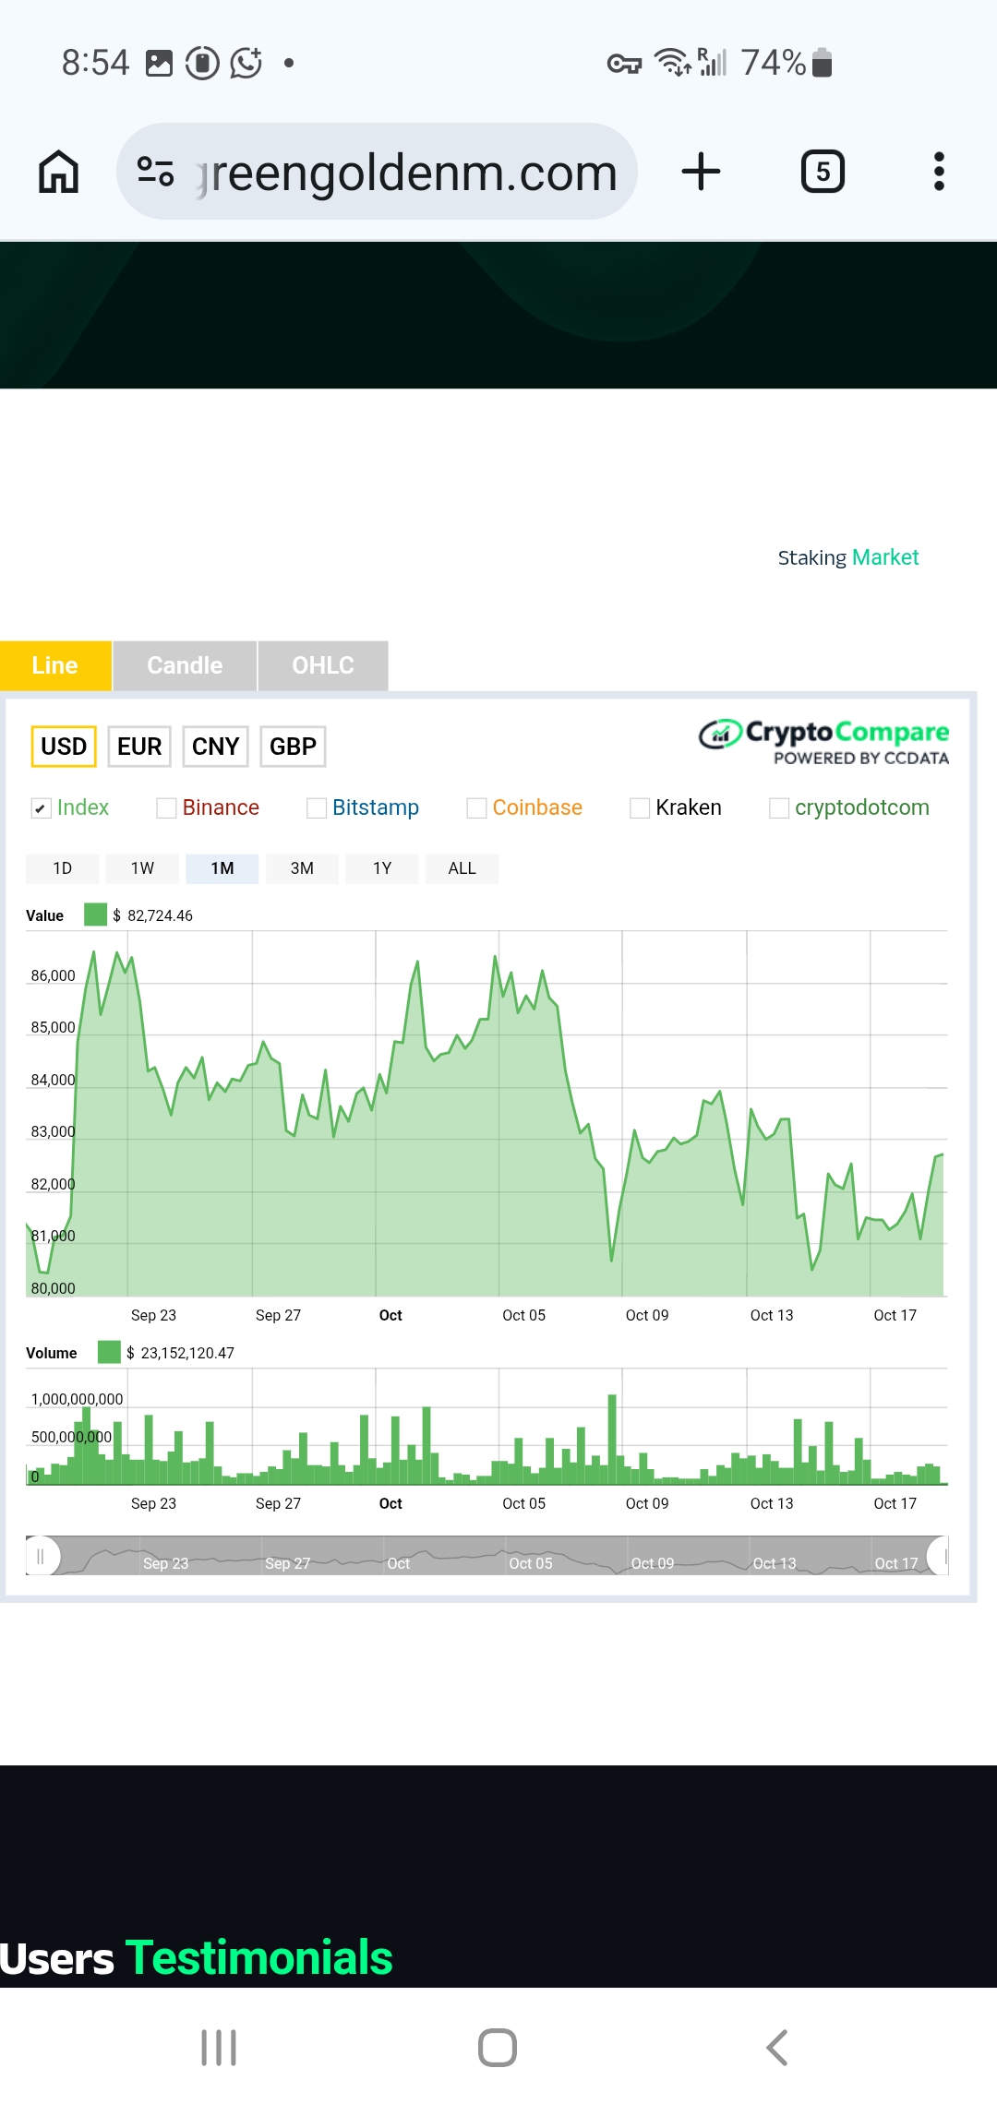Tap the Users Testimonials heading
The image size is (997, 2104).
pyautogui.click(x=196, y=1958)
